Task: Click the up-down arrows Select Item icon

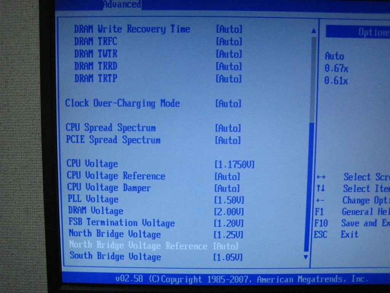Action: point(321,188)
